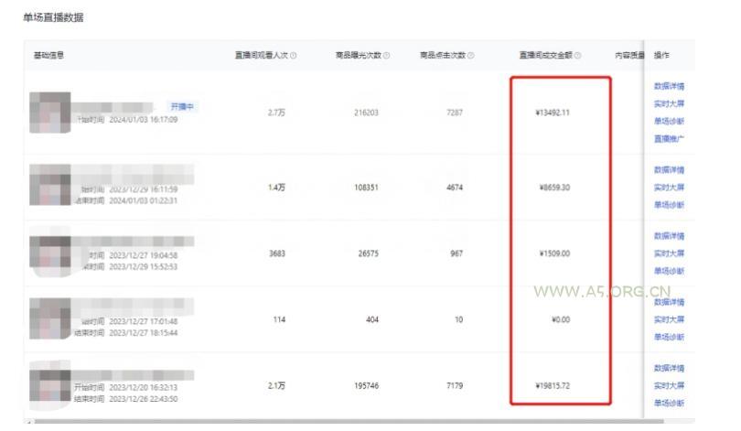This screenshot has width=741, height=431.
Task: Select the 195746 exposure count cell
Action: 366,385
